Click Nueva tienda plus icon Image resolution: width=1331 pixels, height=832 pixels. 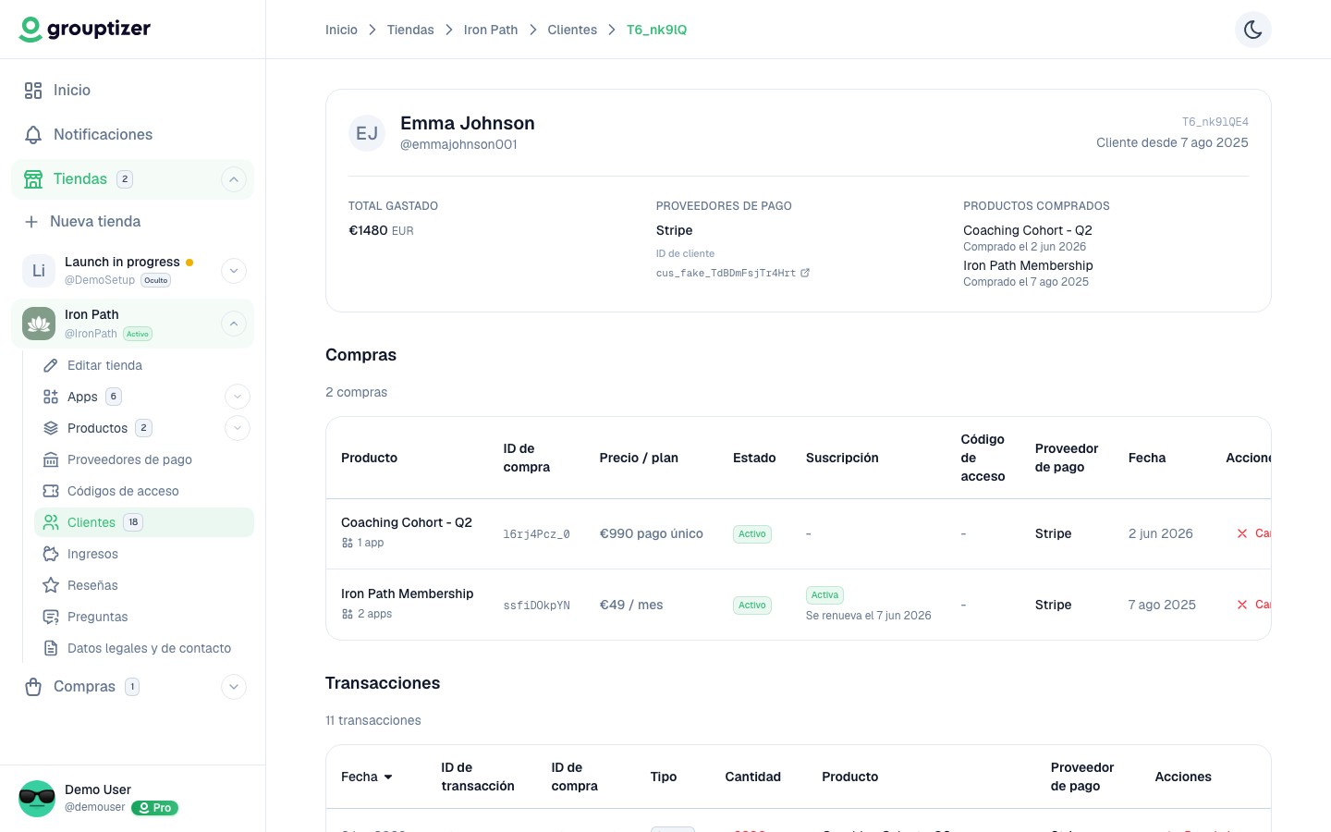click(x=31, y=222)
